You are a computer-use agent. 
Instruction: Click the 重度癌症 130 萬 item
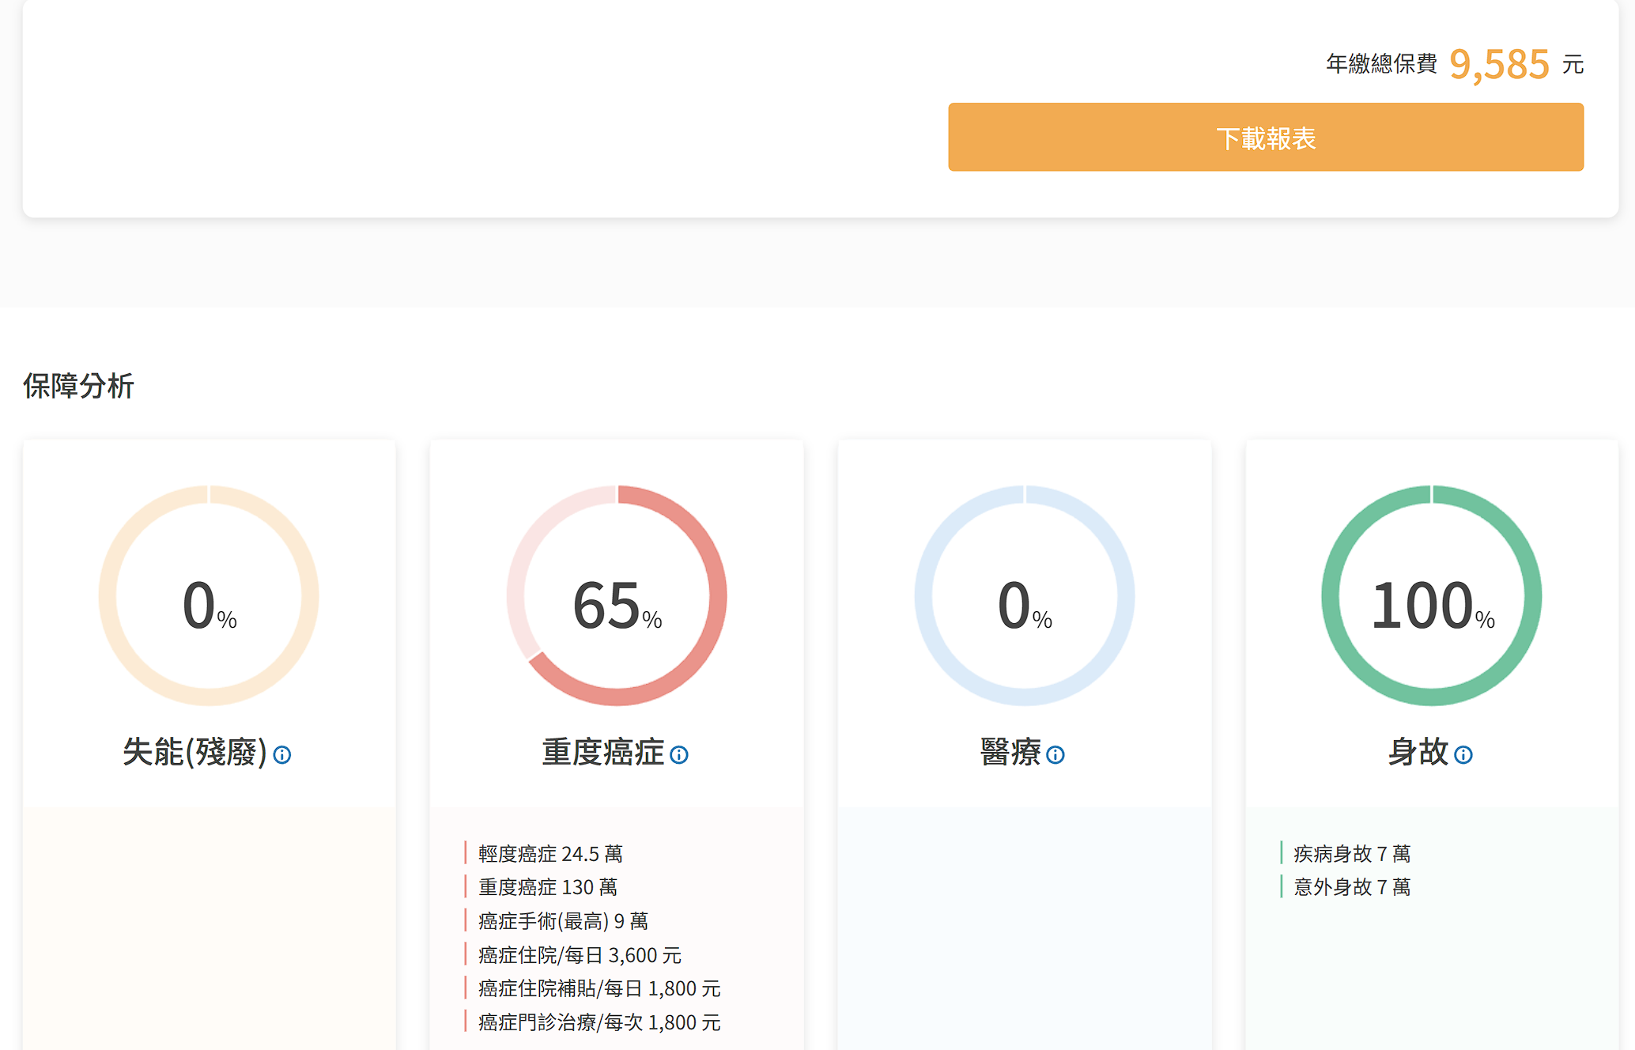pyautogui.click(x=547, y=887)
